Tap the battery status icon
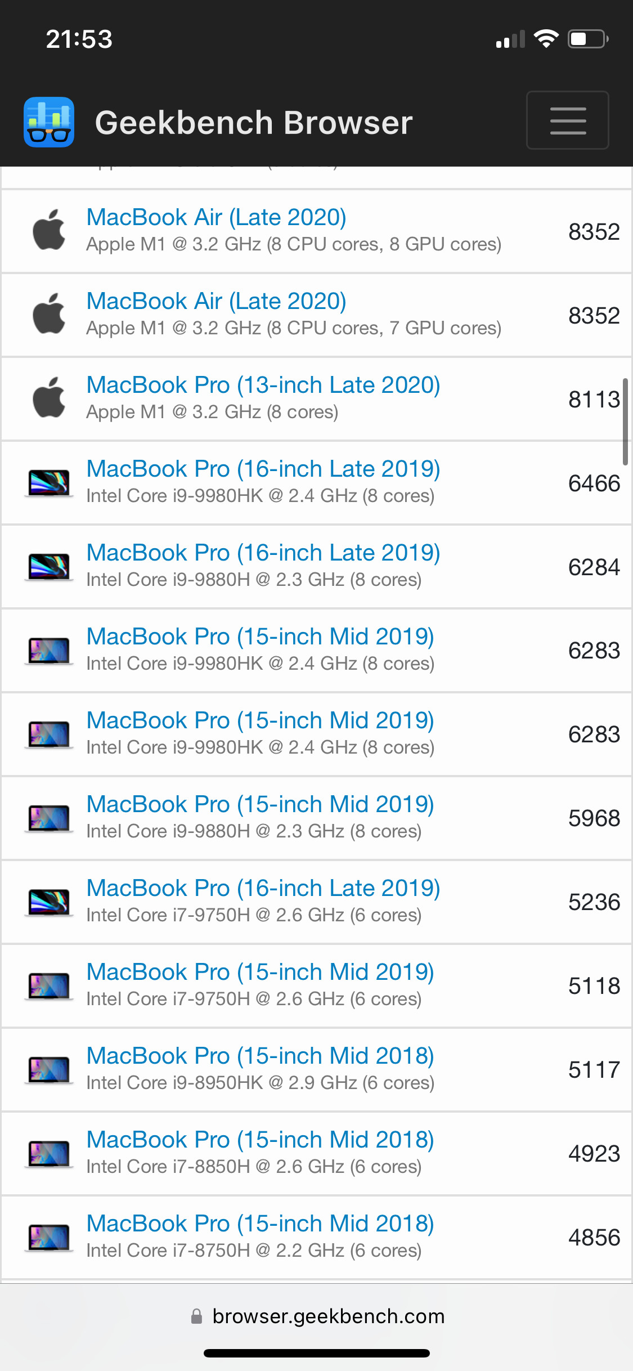Screen dimensions: 633x1371 [588, 39]
